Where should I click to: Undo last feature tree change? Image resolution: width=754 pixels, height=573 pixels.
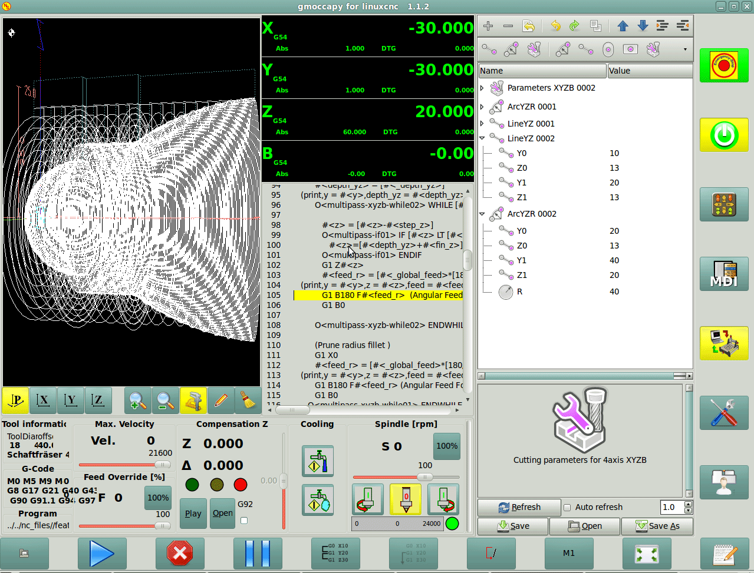555,26
